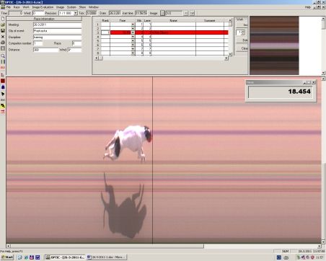The image size is (326, 261).
Task: Click the dark red square tool icon
Action: coord(3,81)
